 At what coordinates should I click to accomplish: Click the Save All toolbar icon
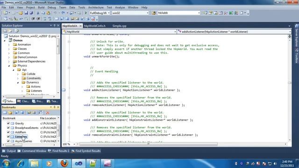[x=31, y=13]
